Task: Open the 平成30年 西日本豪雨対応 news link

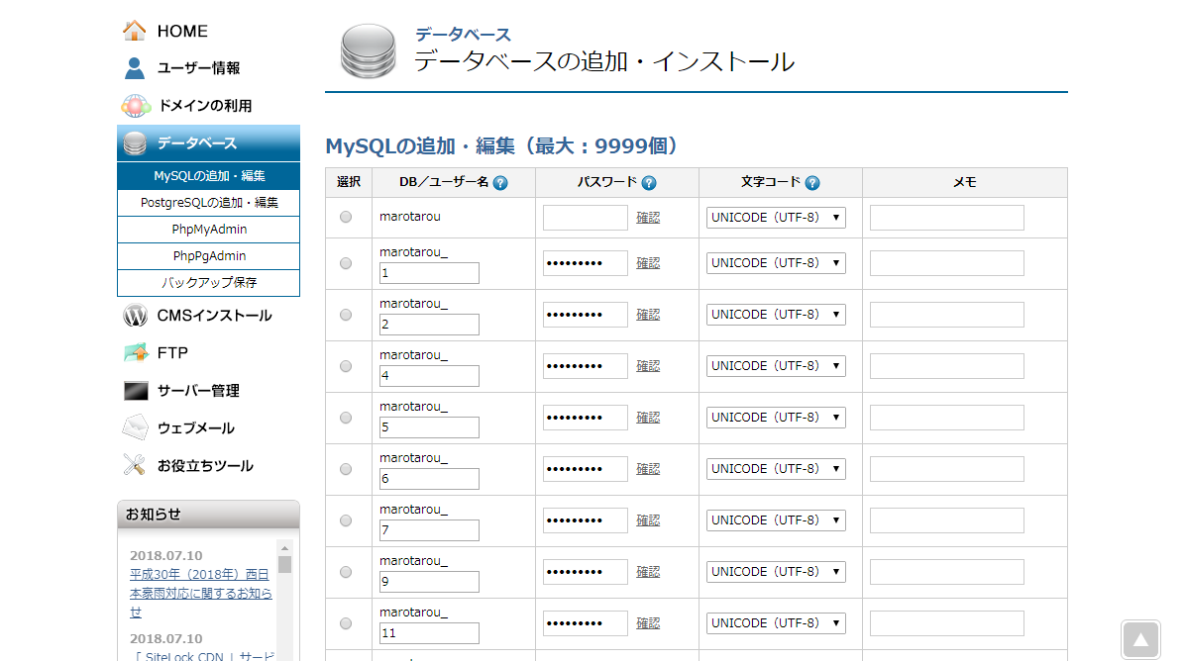Action: tap(201, 593)
